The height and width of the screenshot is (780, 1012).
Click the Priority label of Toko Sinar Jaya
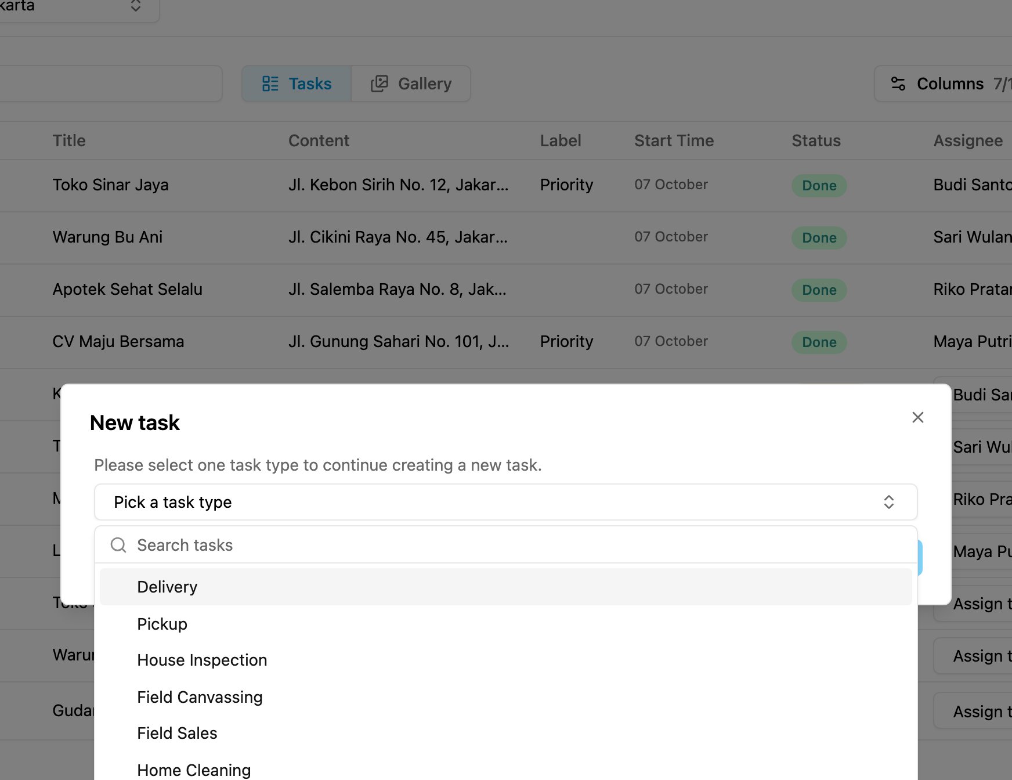pos(566,185)
